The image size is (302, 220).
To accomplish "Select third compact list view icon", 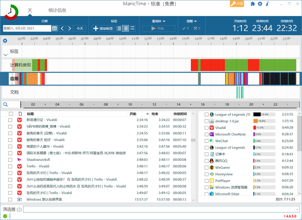I will coord(132,29).
